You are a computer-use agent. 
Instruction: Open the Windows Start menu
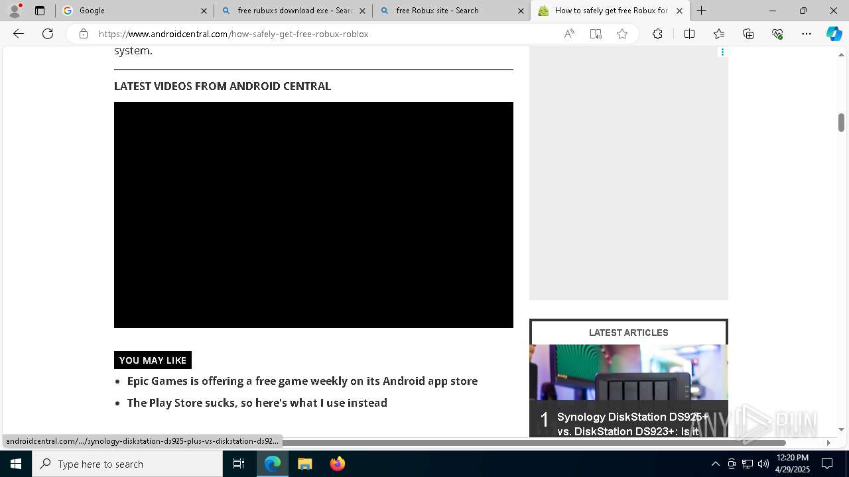tap(16, 464)
